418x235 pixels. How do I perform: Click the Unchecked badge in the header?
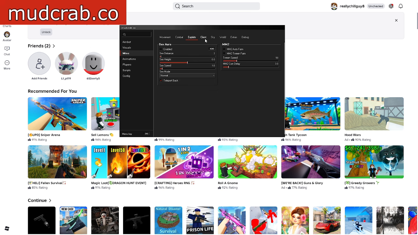pyautogui.click(x=376, y=6)
